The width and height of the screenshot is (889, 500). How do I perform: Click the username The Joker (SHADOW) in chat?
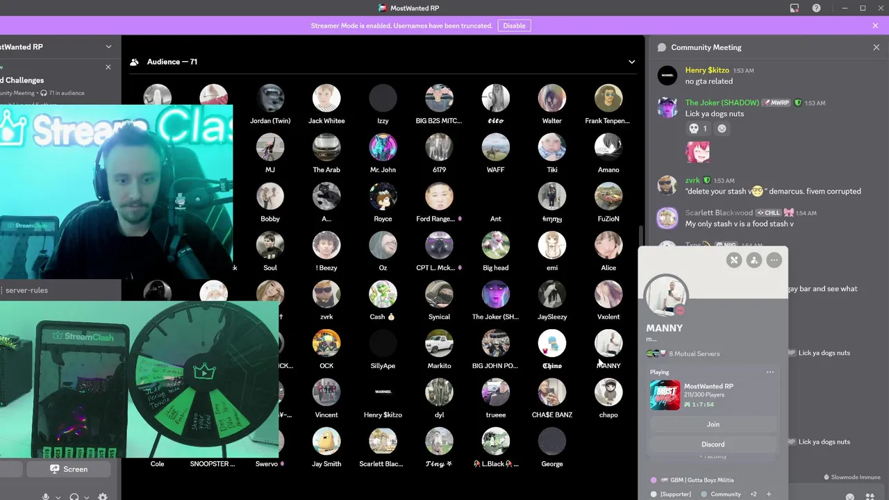tap(722, 103)
